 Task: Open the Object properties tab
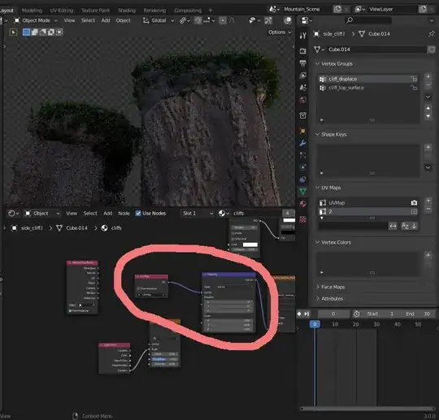[302, 131]
